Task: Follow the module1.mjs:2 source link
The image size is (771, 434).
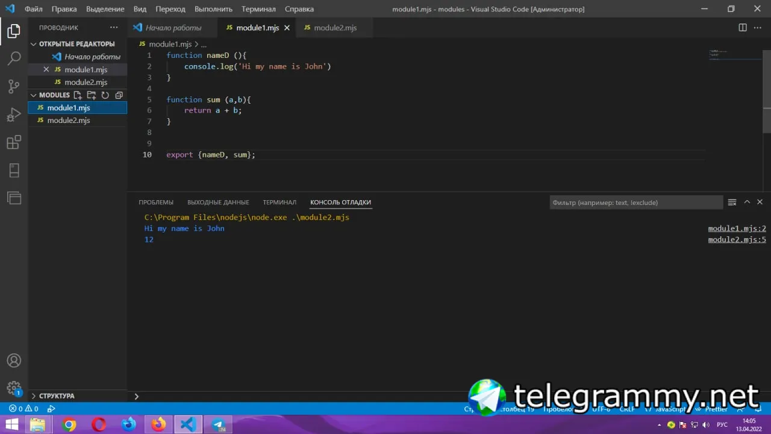Action: (x=737, y=228)
